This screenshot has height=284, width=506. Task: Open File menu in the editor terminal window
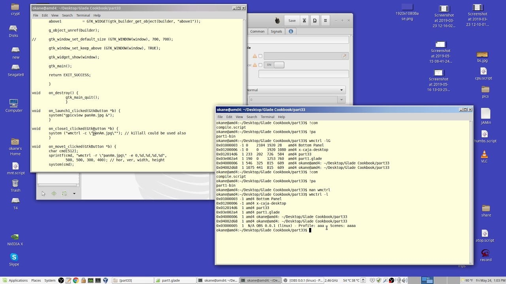point(36,15)
